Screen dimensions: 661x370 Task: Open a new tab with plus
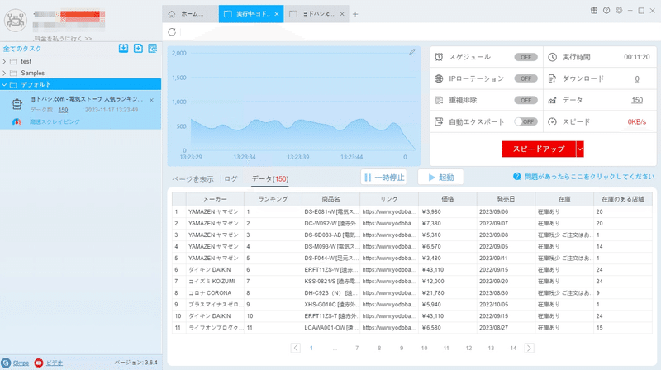(x=355, y=14)
